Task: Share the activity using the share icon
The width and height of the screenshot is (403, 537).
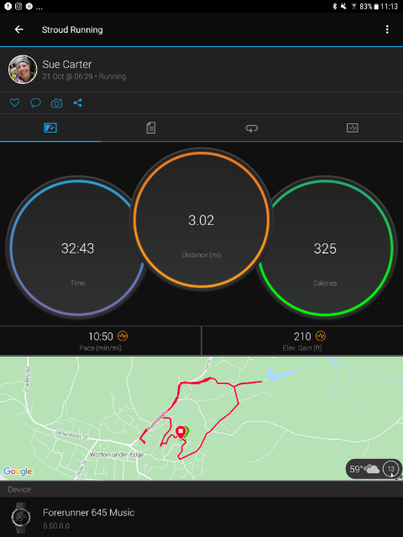Action: (78, 102)
